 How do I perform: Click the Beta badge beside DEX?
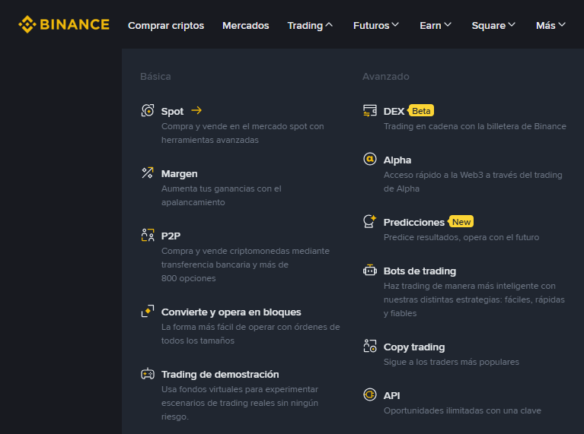pyautogui.click(x=421, y=111)
